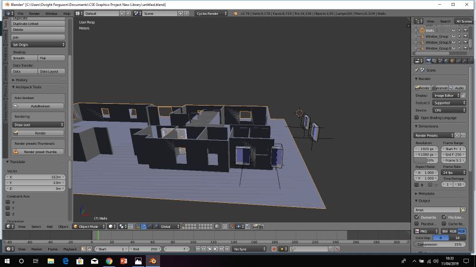
Task: Toggle the Open Shading Language checkbox
Action: point(416,117)
